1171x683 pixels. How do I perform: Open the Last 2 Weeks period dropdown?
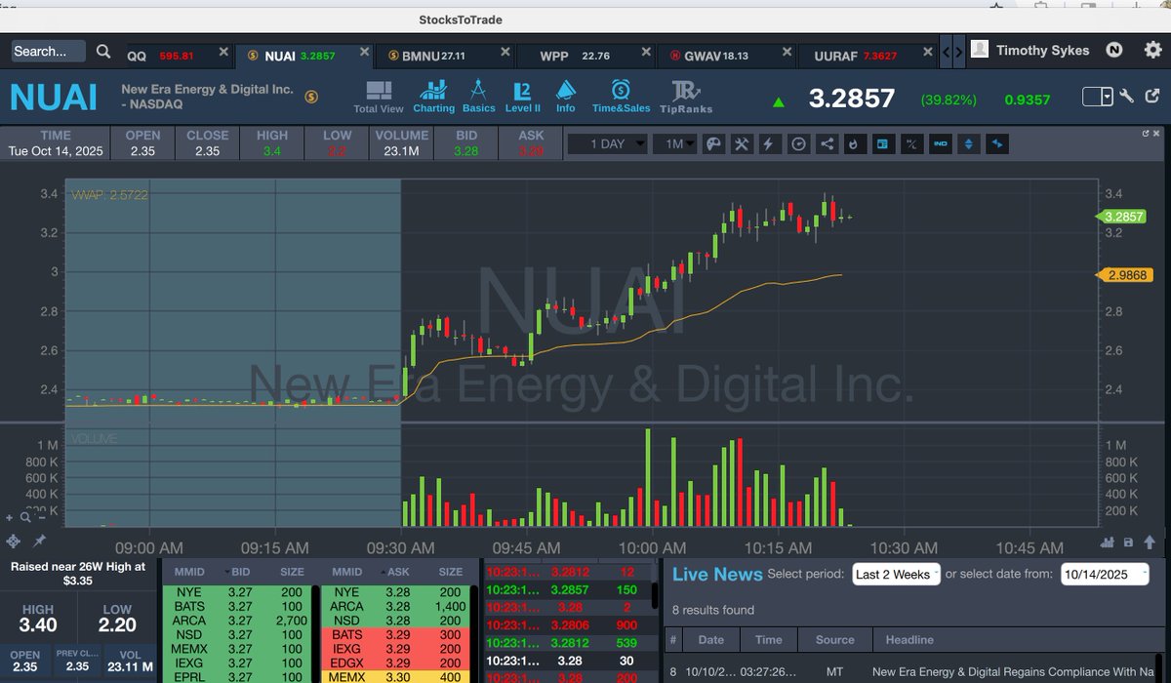[896, 575]
